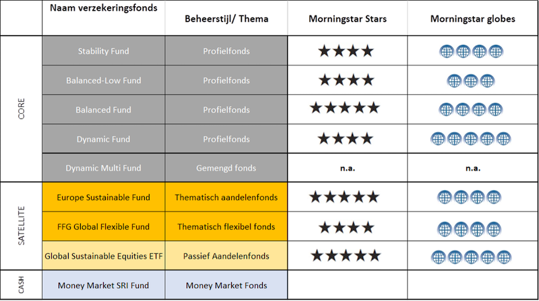This screenshot has width=539, height=301.
Task: Select the Passief Aandelenfonds cell
Action: [226, 256]
